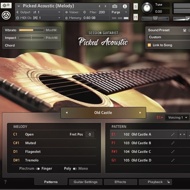Viewport: 190px width, 190px height.
Task: Switch to the Guitar Settings tab
Action: point(85,182)
